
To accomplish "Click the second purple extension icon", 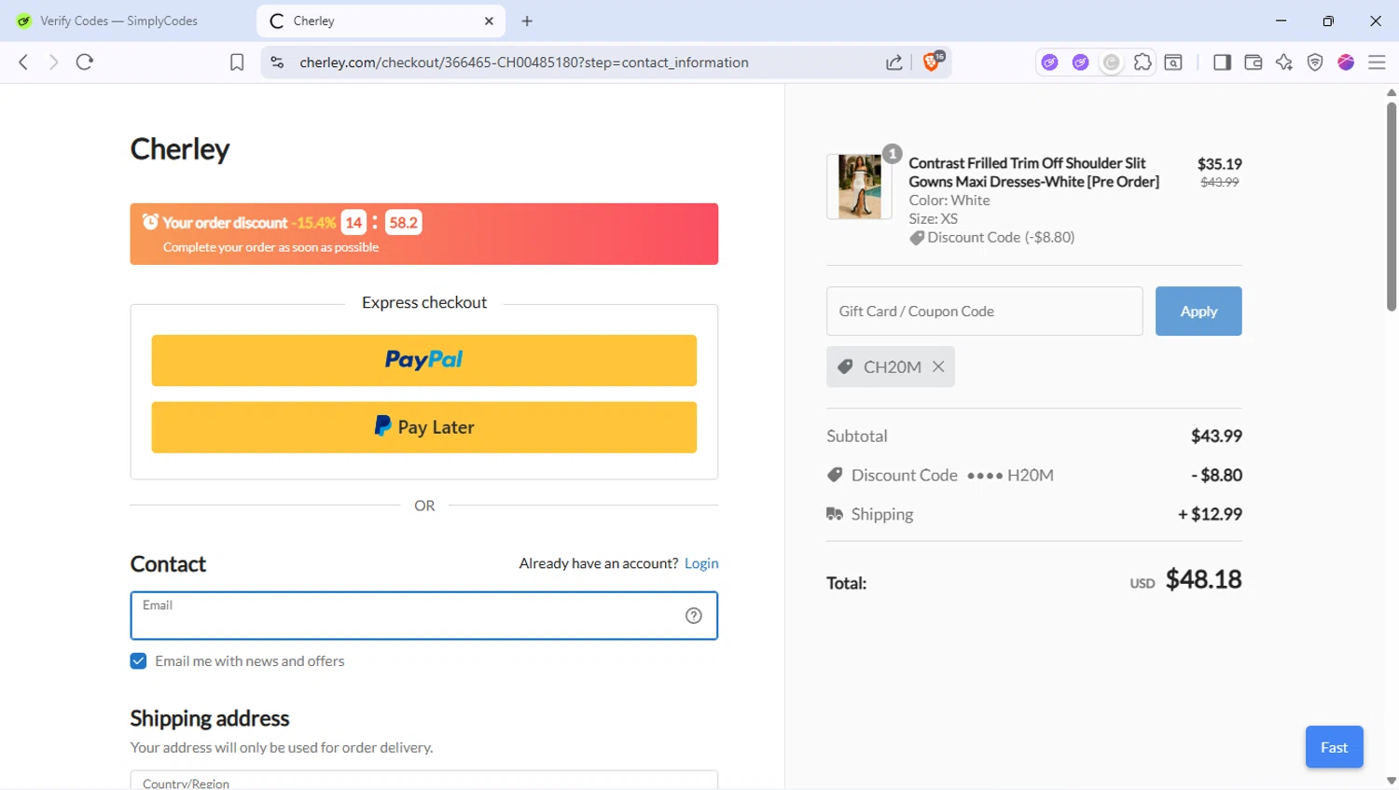I will (x=1080, y=62).
